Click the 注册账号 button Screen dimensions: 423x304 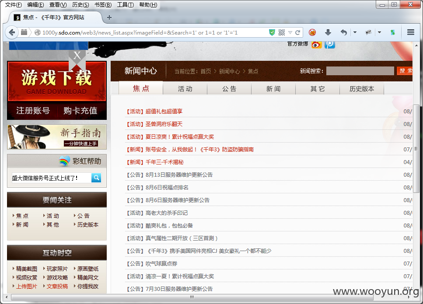(x=33, y=111)
